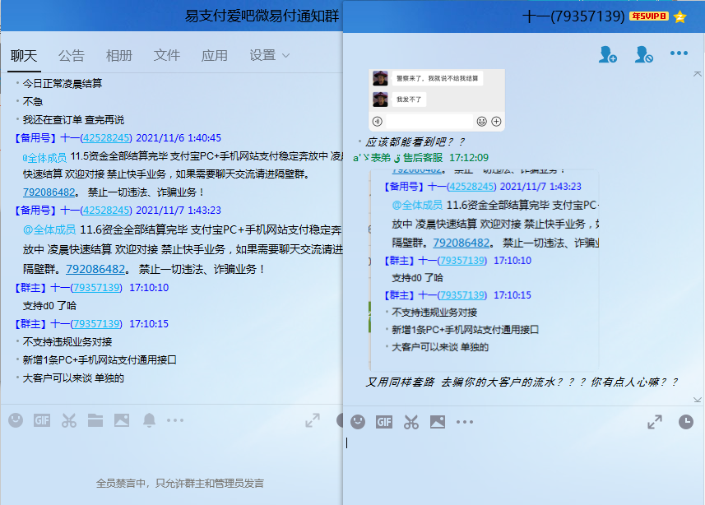Image resolution: width=705 pixels, height=505 pixels.
Task: Open the 相册 tab
Action: [119, 56]
